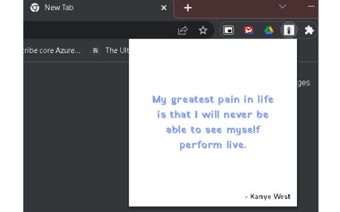
Task: Minimize the Chrome window
Action: [311, 6]
